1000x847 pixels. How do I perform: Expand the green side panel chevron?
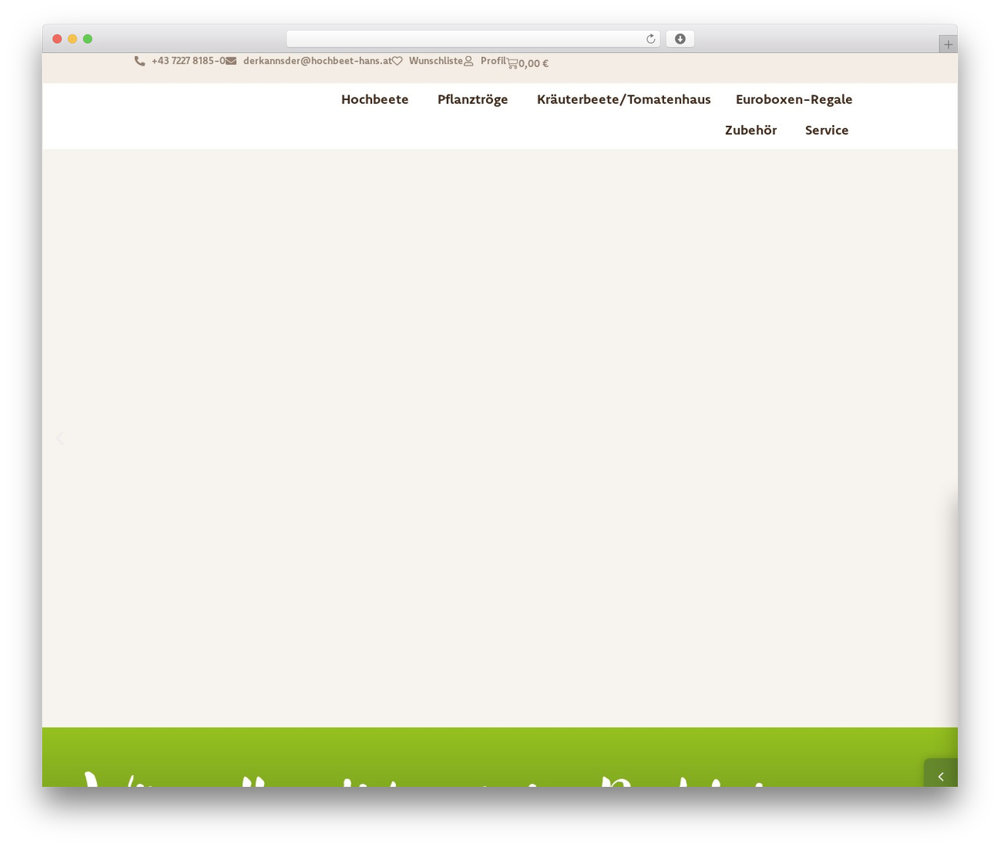click(941, 776)
